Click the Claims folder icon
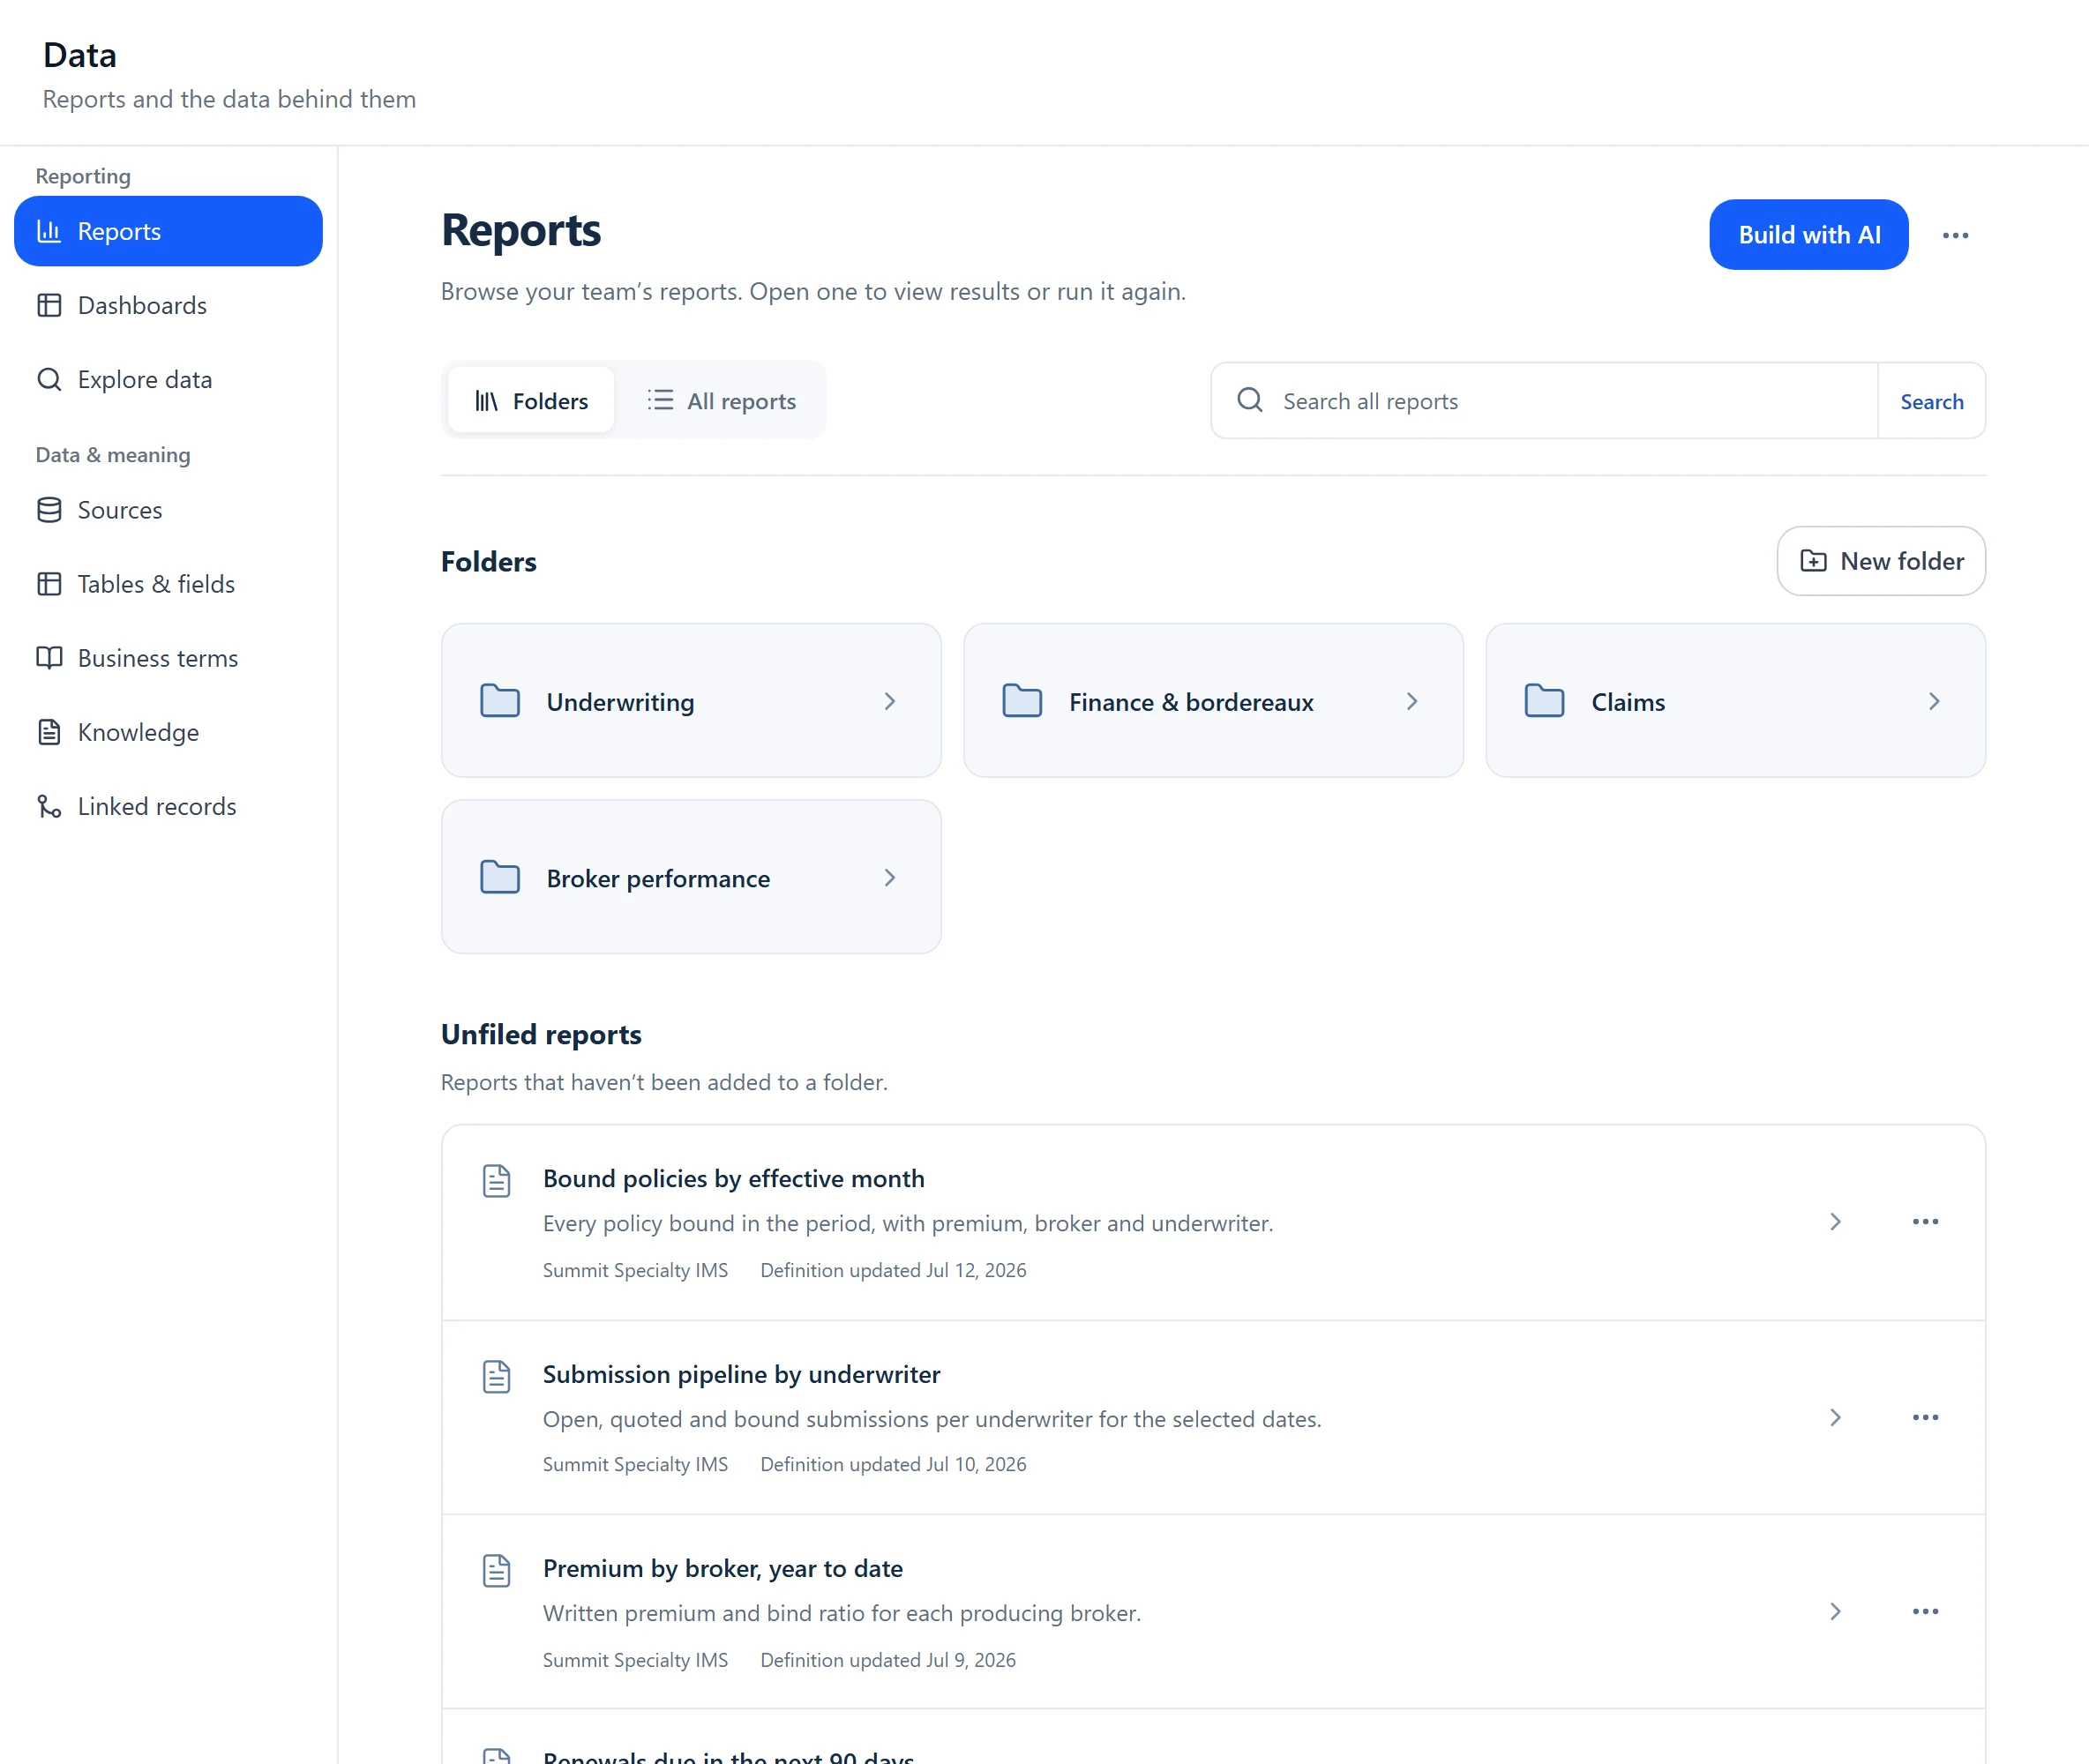The image size is (2089, 1764). tap(1544, 700)
